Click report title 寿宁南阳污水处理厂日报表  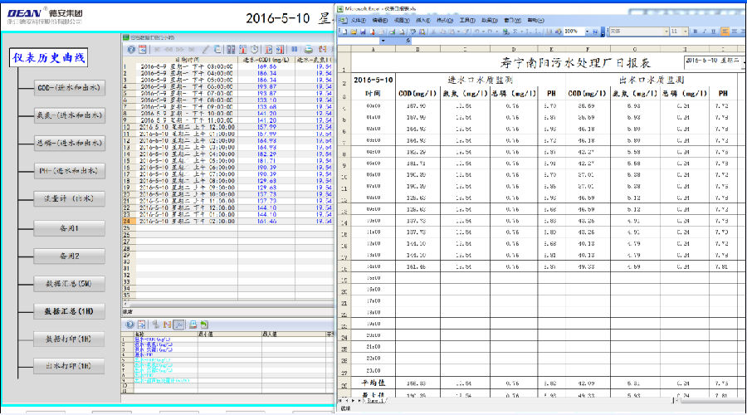(x=575, y=62)
